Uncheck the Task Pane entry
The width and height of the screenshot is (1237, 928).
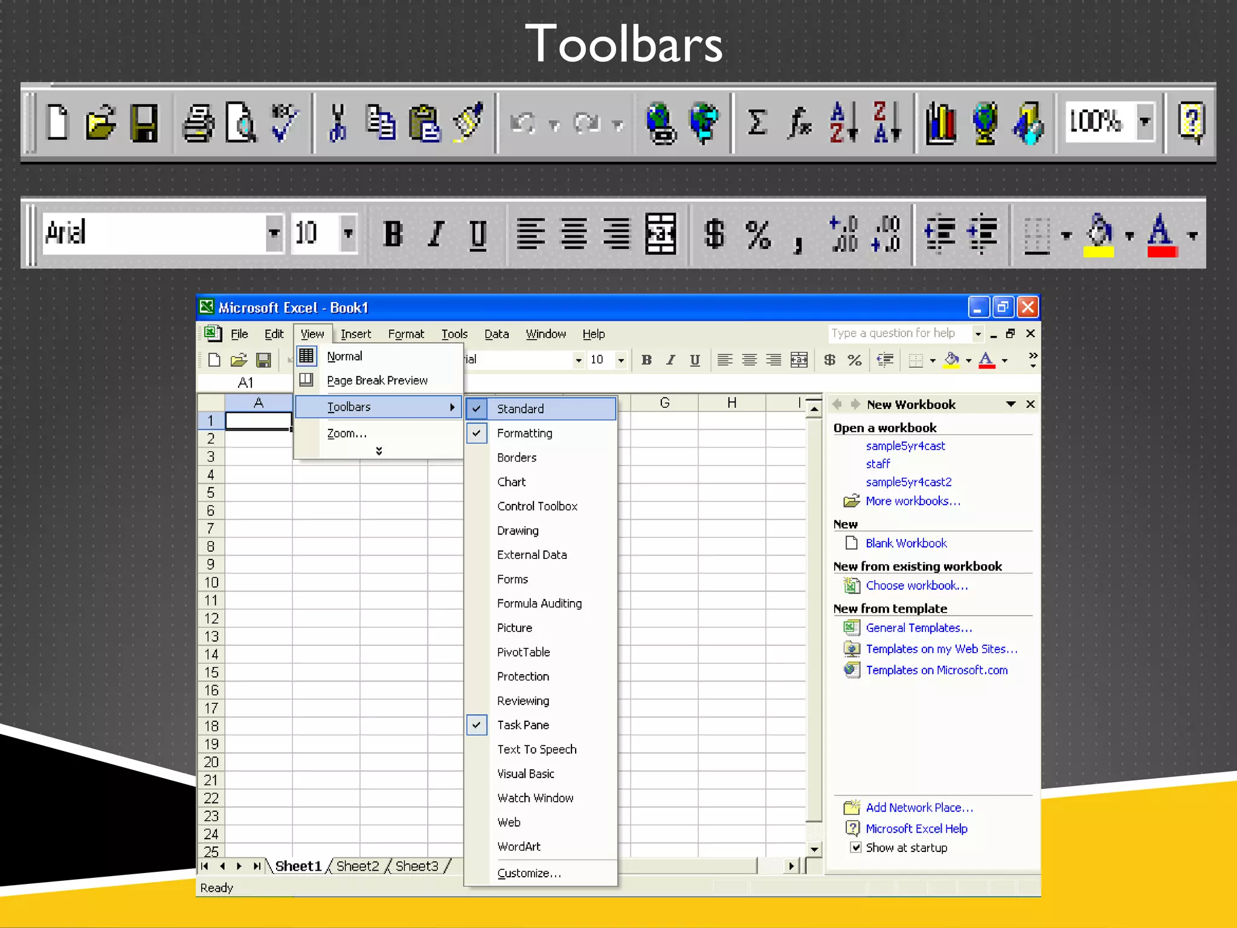pos(541,725)
